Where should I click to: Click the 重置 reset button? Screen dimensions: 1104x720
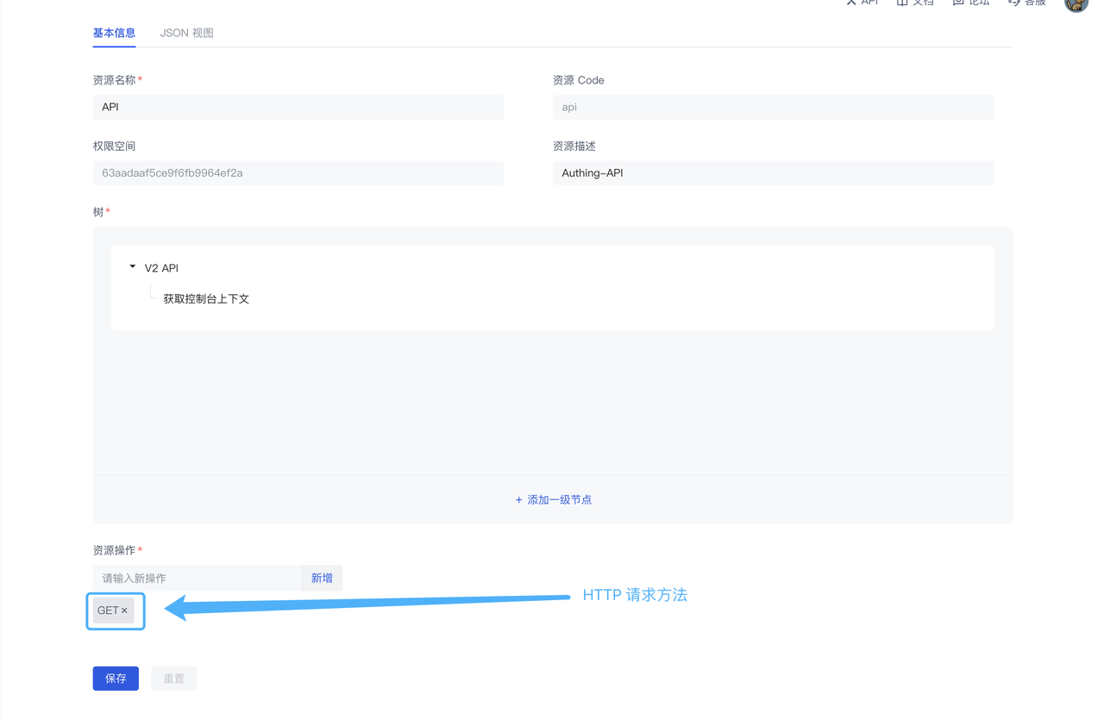[173, 678]
